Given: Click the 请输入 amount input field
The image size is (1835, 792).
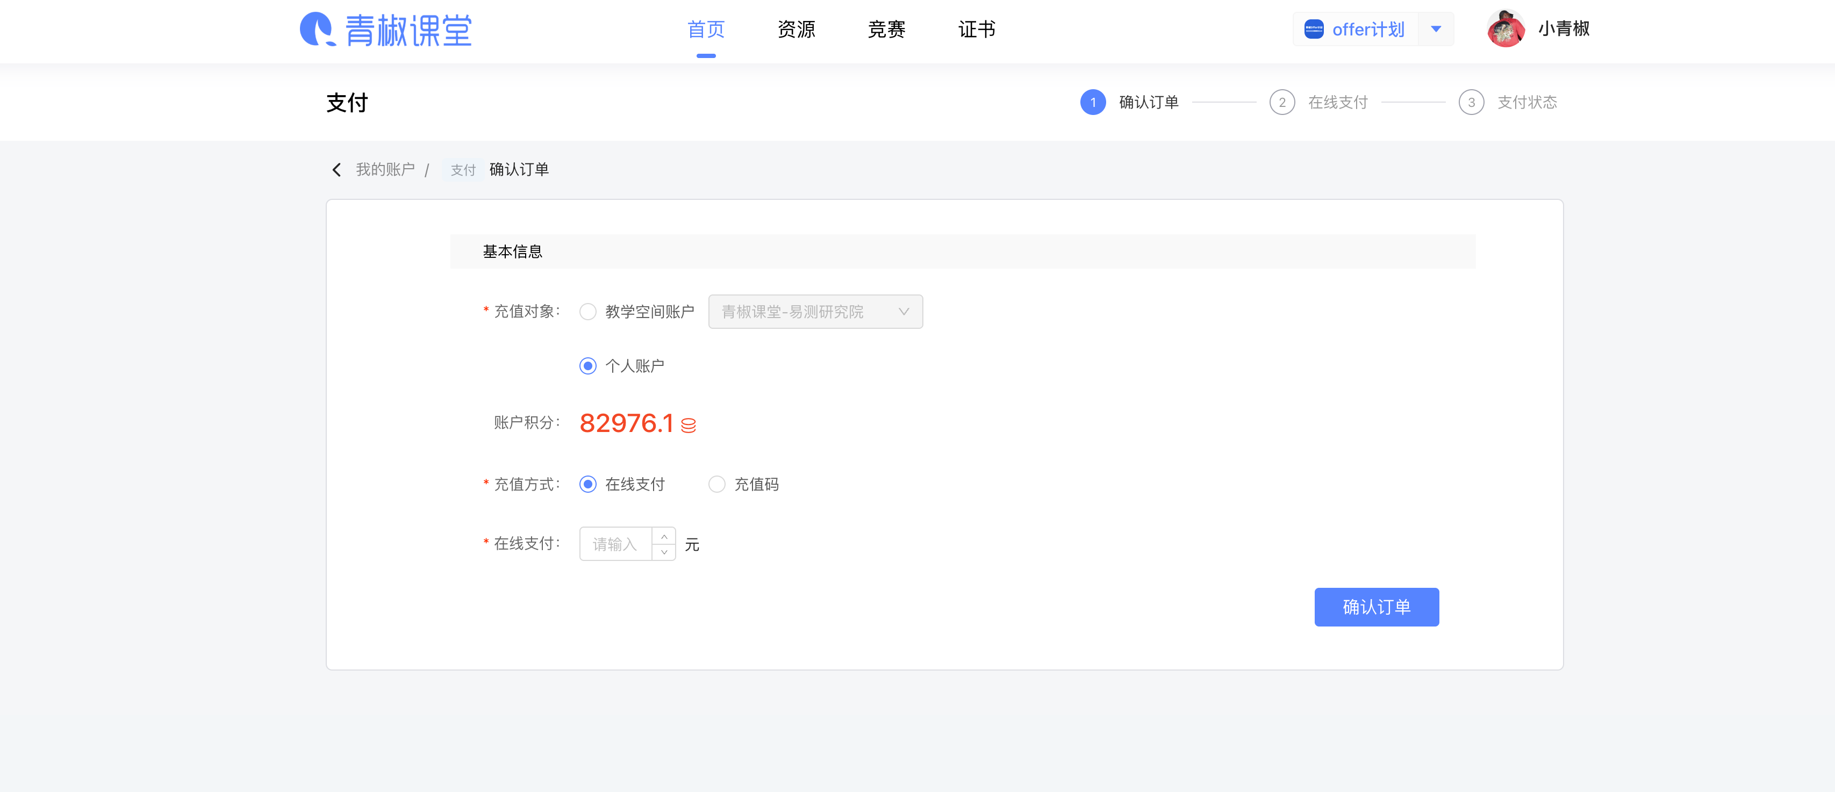Looking at the screenshot, I should 615,544.
